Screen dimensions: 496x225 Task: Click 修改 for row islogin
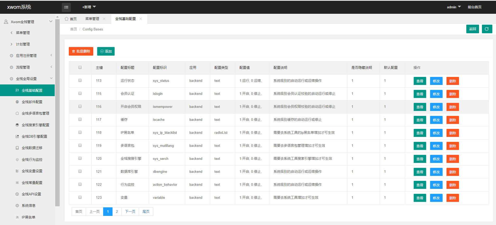point(436,94)
